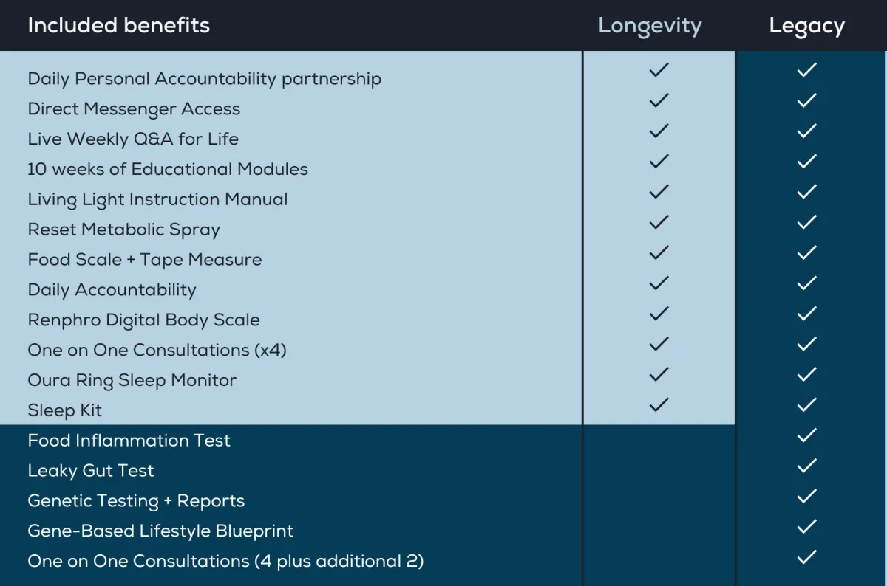Click the 10 weeks of Educational Modules text
The width and height of the screenshot is (887, 586).
coord(168,169)
